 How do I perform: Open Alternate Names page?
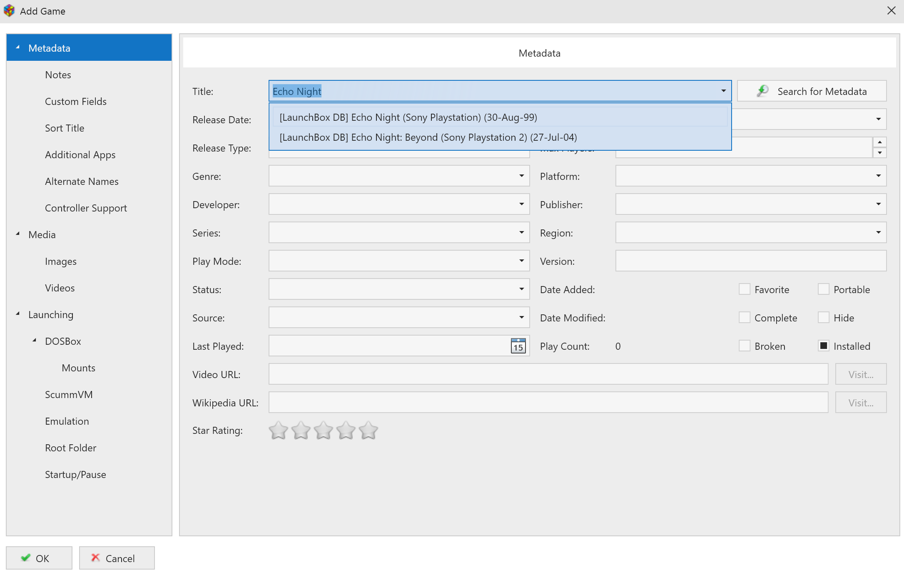pos(82,181)
